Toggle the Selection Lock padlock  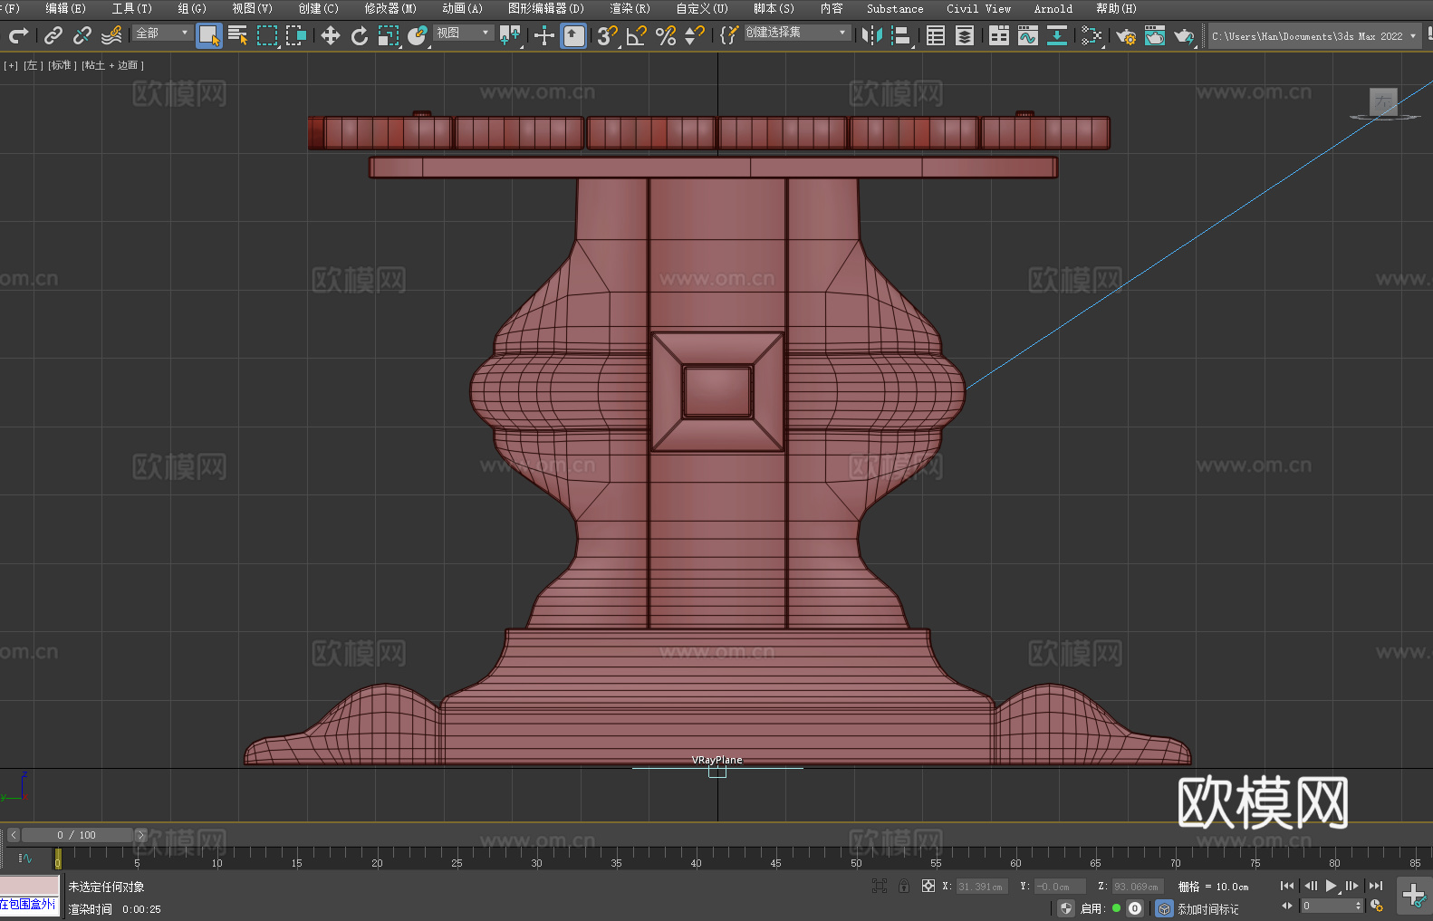tap(904, 886)
